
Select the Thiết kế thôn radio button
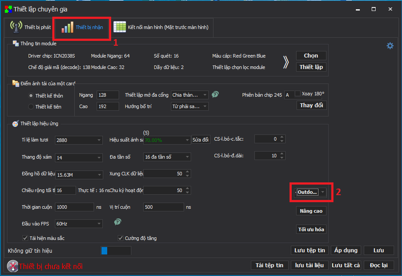tap(31, 96)
